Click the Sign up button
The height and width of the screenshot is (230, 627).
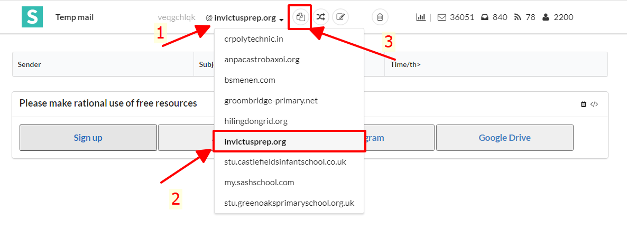point(88,138)
